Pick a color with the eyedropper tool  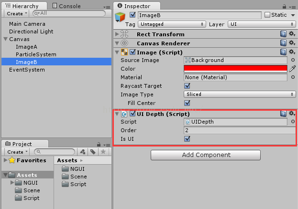292,69
